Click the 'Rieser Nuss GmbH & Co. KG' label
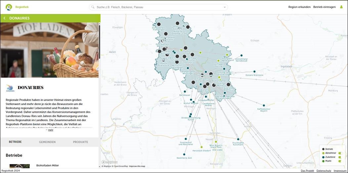The width and height of the screenshot is (348, 173). [180, 32]
